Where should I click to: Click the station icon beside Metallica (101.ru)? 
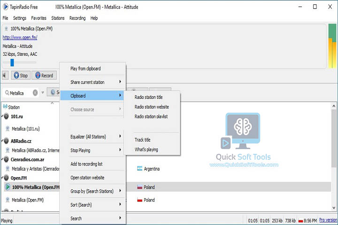8,129
